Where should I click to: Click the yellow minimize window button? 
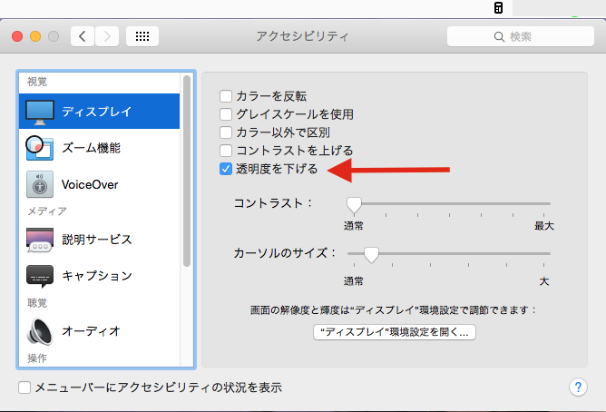point(35,36)
